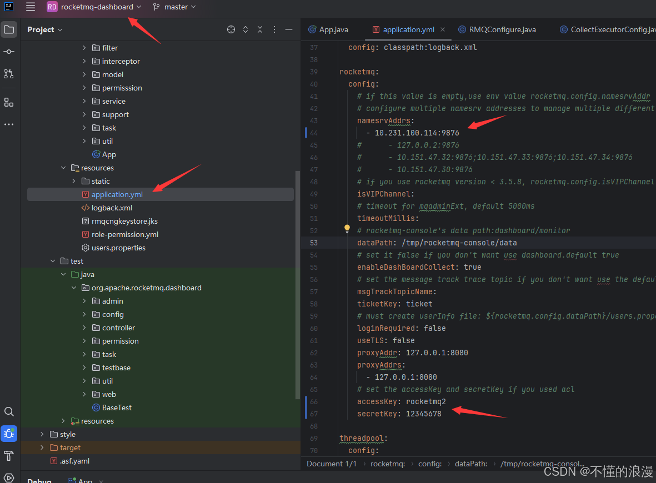Open the Pull Requests tool window
Screen dimensions: 656x483
(x=9, y=74)
